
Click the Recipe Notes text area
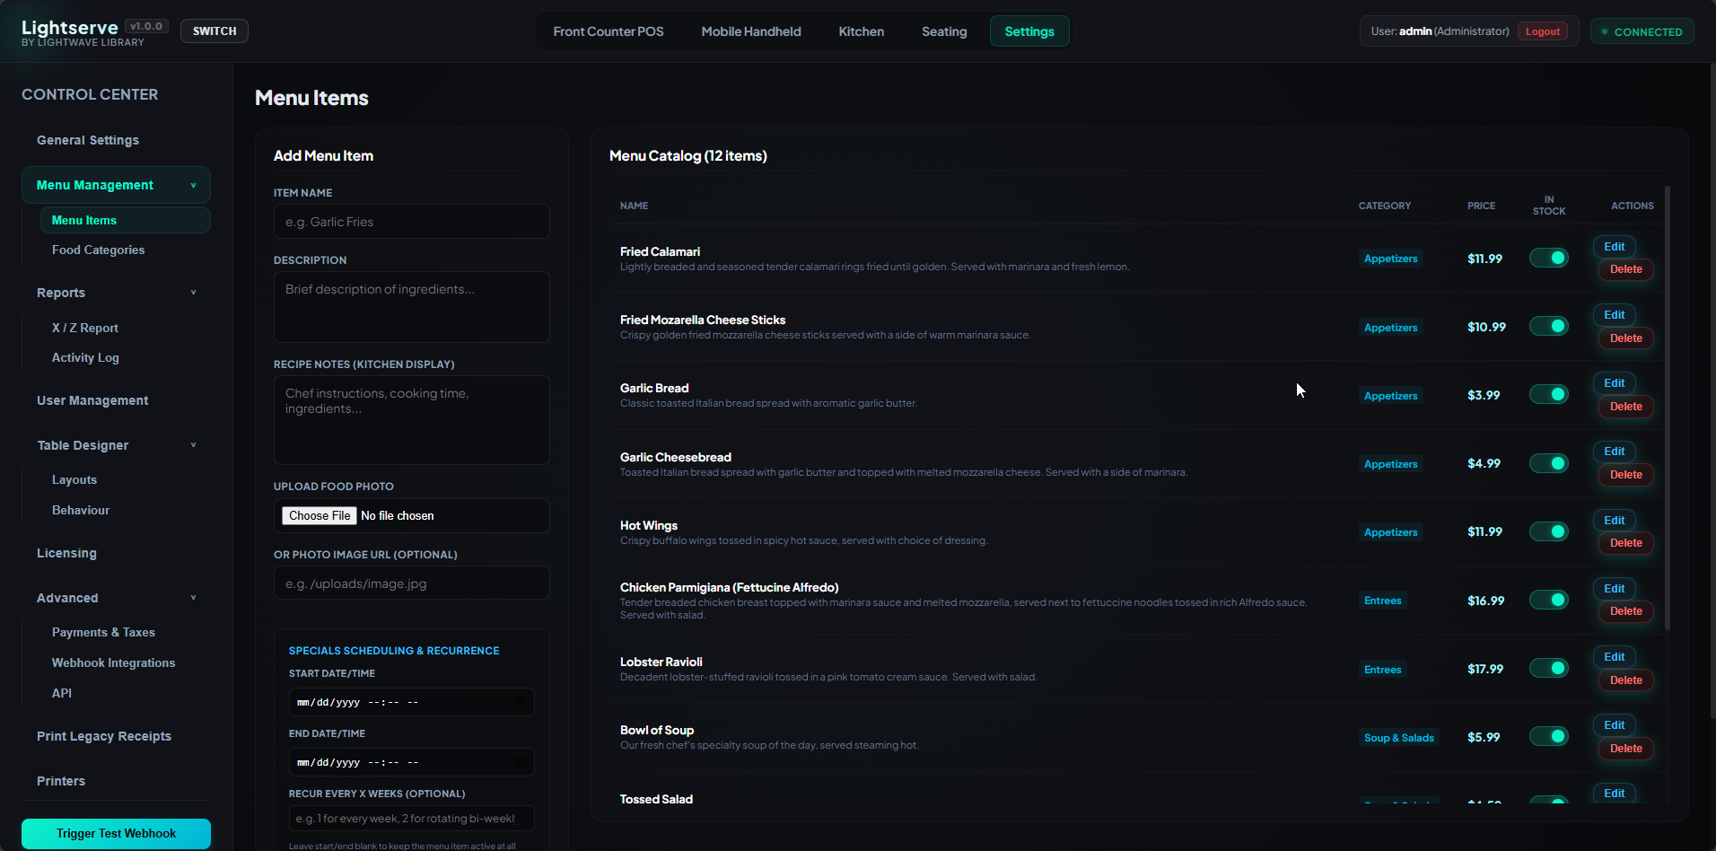coord(411,420)
